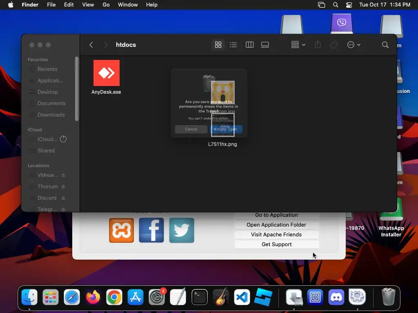418x313 pixels.
Task: Open Visual Studio Code from the Dock
Action: click(x=242, y=297)
